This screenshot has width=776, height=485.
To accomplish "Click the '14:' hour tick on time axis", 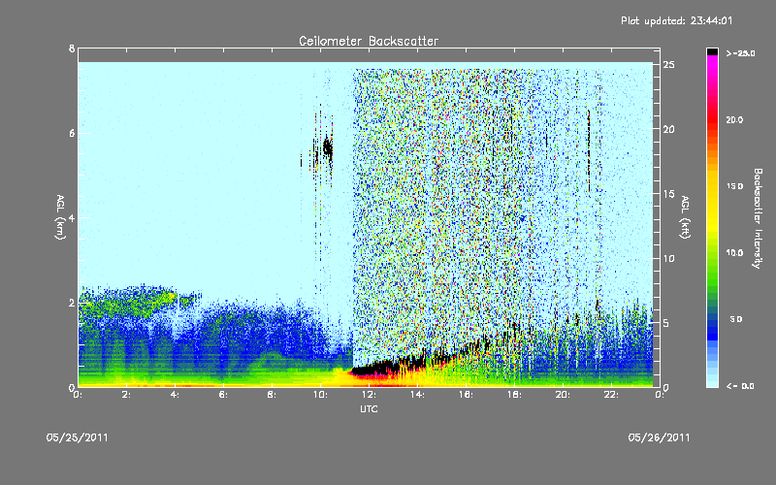I will [418, 395].
